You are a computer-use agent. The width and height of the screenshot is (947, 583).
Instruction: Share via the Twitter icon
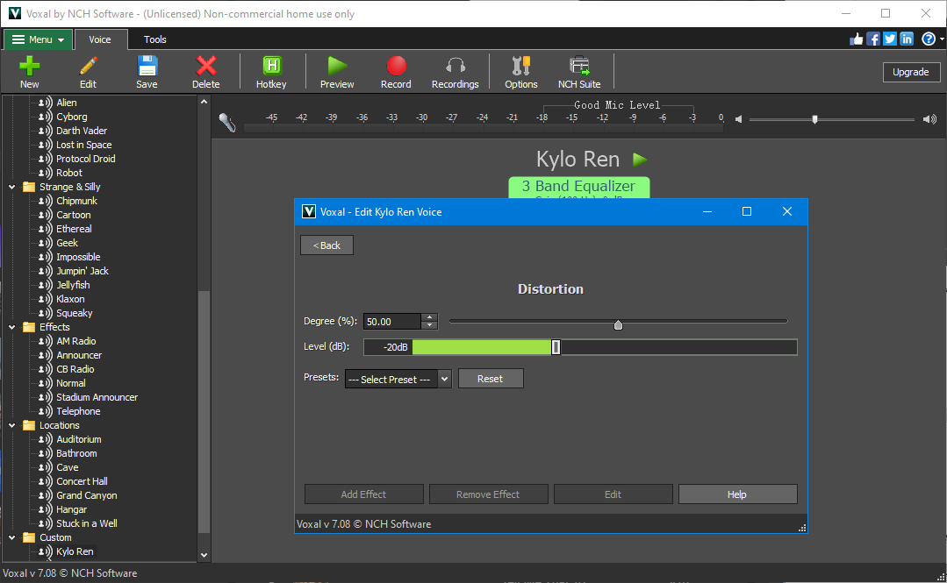coord(890,39)
